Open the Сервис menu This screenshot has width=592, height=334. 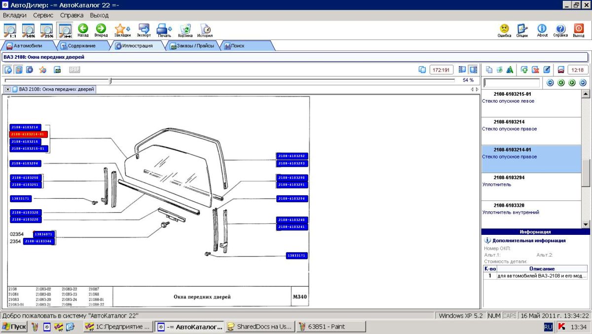pos(43,15)
